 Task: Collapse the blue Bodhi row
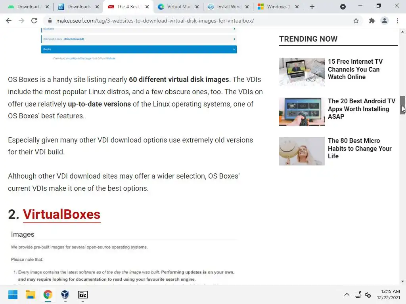pyautogui.click(x=139, y=49)
